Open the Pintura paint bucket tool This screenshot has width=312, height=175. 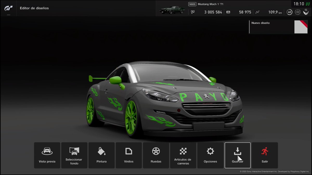pos(101,155)
